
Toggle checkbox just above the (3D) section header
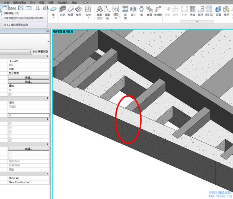(10, 94)
